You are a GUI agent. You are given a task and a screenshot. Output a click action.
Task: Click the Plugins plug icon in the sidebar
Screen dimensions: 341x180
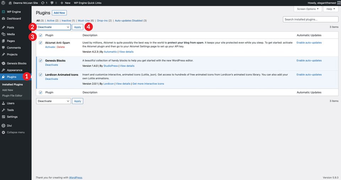click(x=3, y=77)
